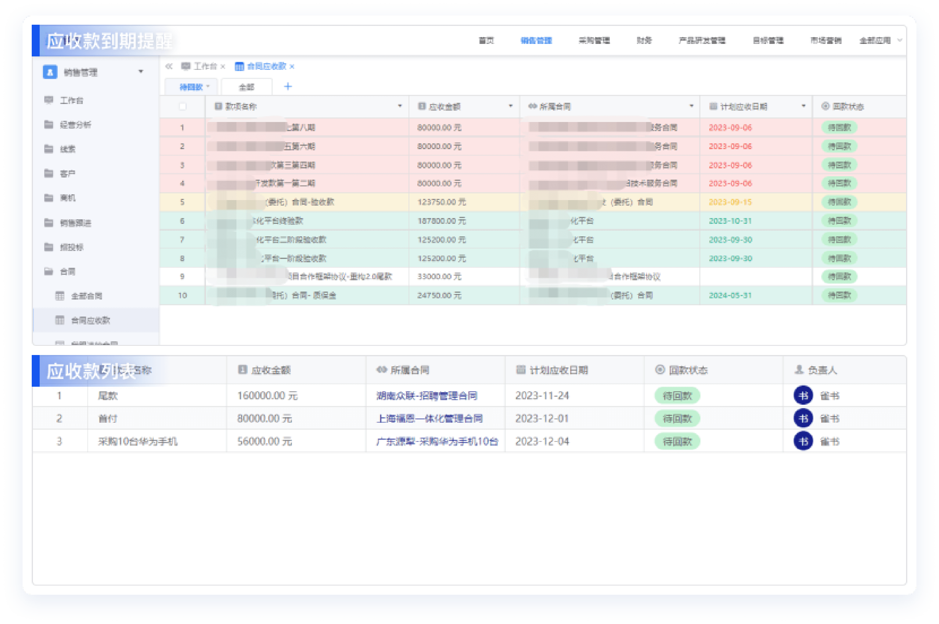Open the 计划应收日期 column dropdown arrow
This screenshot has height=624, width=939.
point(804,106)
